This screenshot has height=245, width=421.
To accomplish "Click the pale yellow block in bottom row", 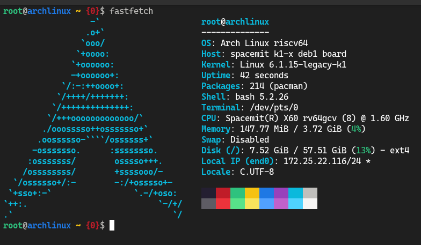I will (x=252, y=204).
